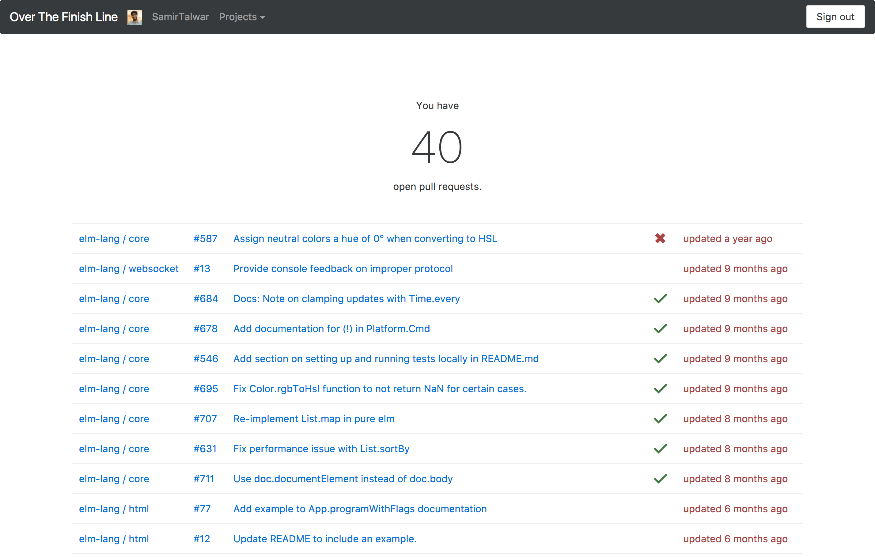Click the green checkmark icon on #711

click(x=659, y=479)
